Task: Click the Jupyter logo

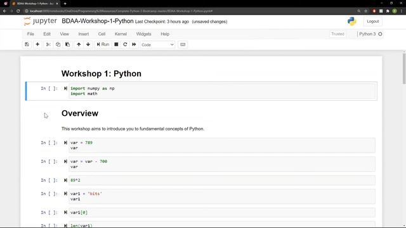Action: pyautogui.click(x=40, y=21)
